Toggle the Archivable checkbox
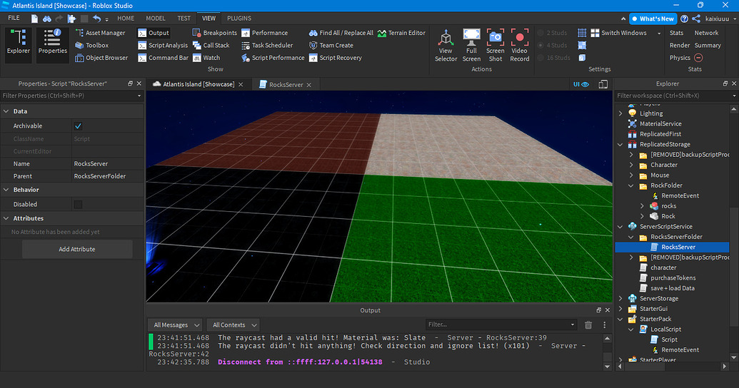This screenshot has width=739, height=388. [x=79, y=126]
